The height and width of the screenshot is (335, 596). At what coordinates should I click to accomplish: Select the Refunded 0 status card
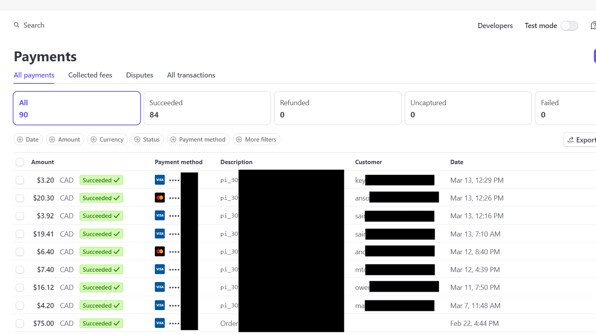tap(338, 108)
